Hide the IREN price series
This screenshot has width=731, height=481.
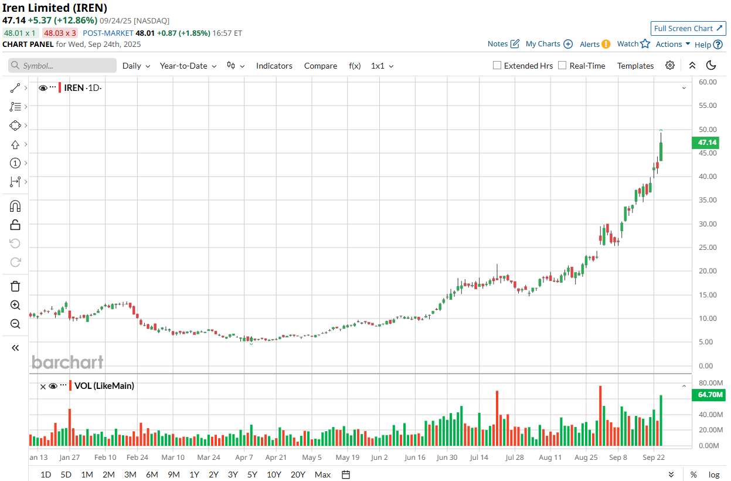tap(43, 88)
